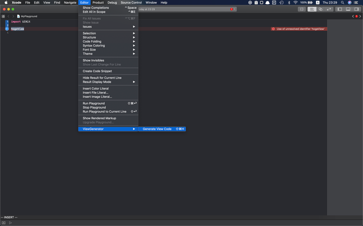Open the Apple menu
The width and height of the screenshot is (363, 226).
[x=6, y=3]
